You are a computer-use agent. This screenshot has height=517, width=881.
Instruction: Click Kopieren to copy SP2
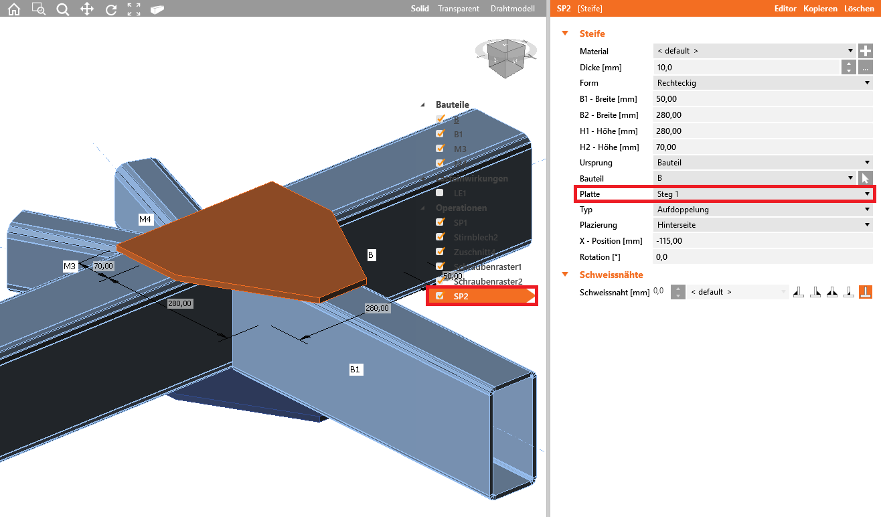[821, 9]
